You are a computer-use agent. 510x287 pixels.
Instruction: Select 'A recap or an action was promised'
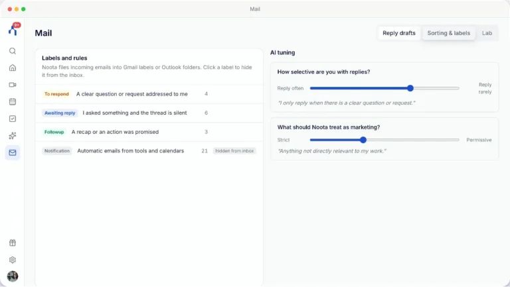pos(115,132)
